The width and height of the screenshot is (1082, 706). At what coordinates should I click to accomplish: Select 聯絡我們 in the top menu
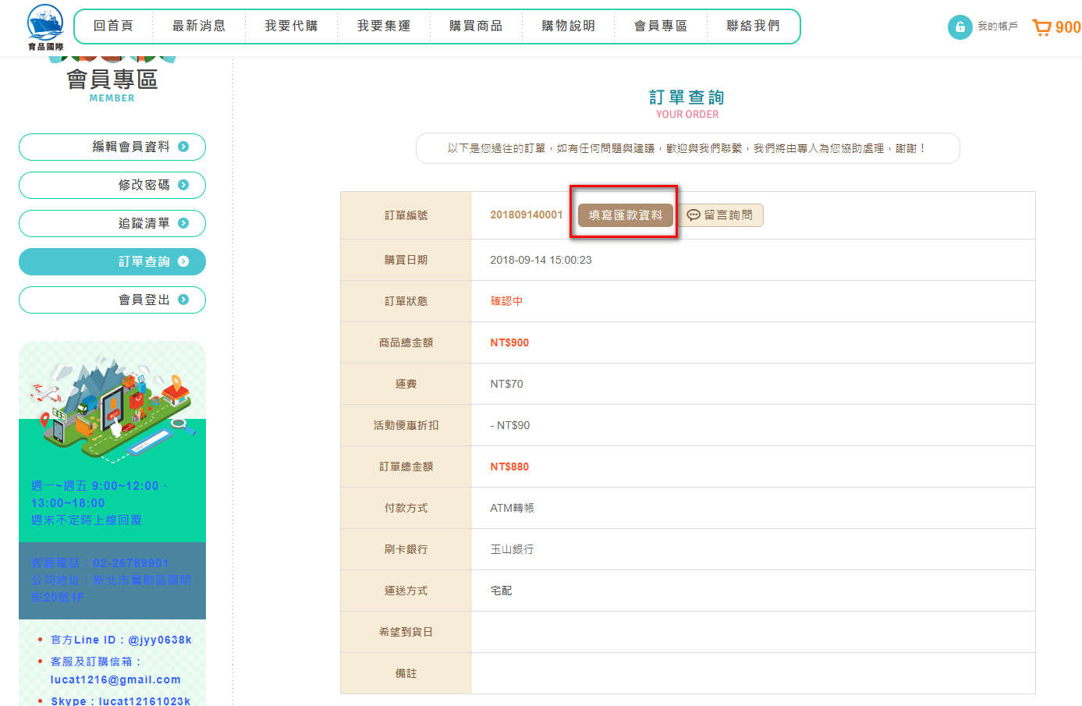tap(753, 27)
